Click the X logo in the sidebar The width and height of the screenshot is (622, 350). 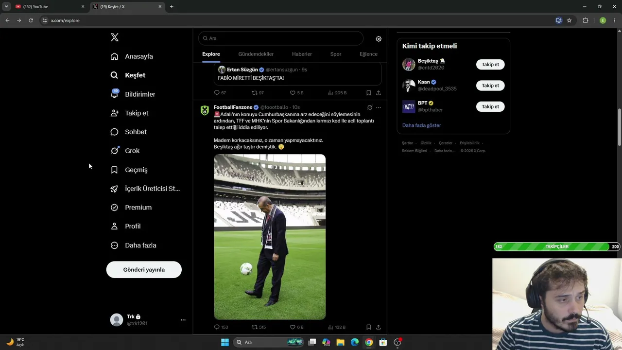pos(114,37)
